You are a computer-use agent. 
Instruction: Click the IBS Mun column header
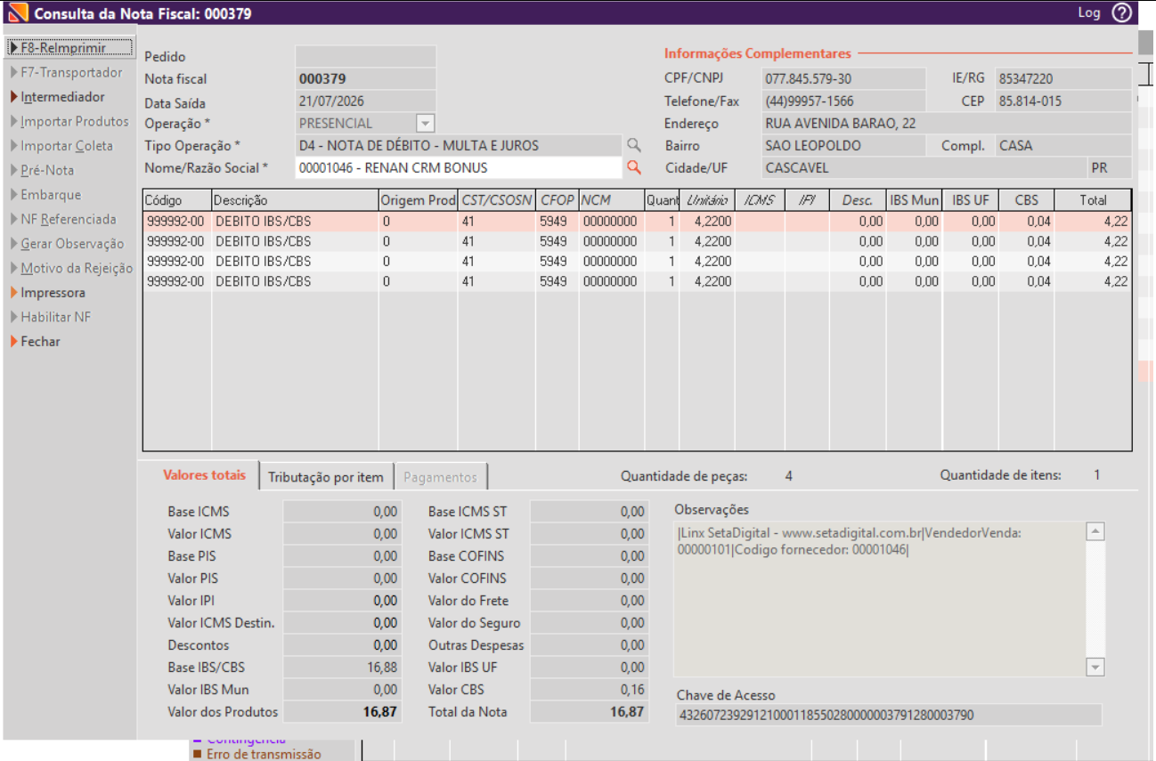pyautogui.click(x=915, y=200)
